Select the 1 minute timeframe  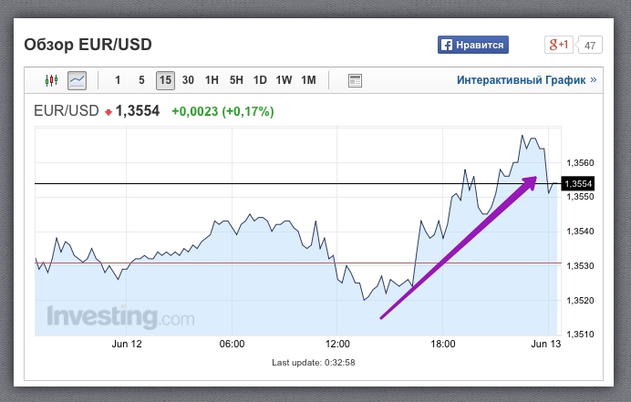[118, 80]
